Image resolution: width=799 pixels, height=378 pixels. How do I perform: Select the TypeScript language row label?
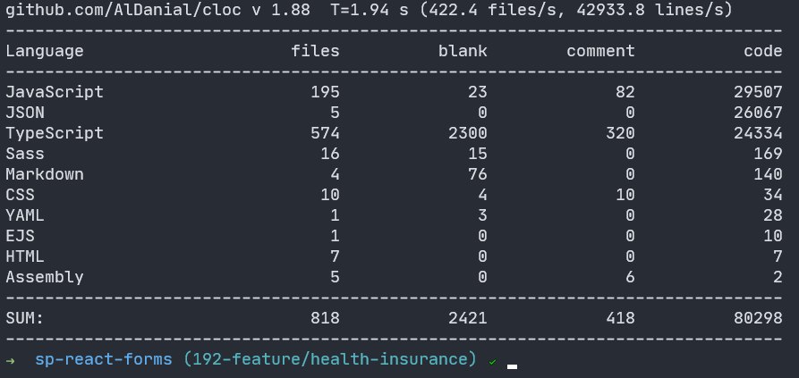pos(55,133)
